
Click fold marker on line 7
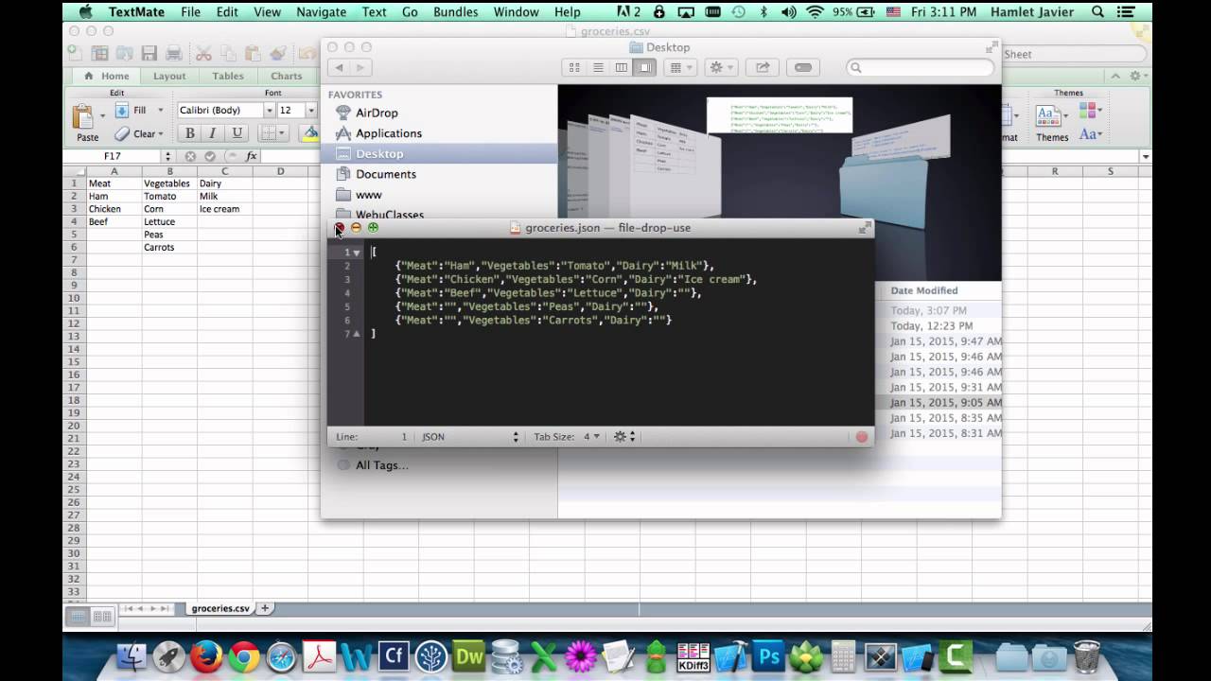pyautogui.click(x=357, y=334)
